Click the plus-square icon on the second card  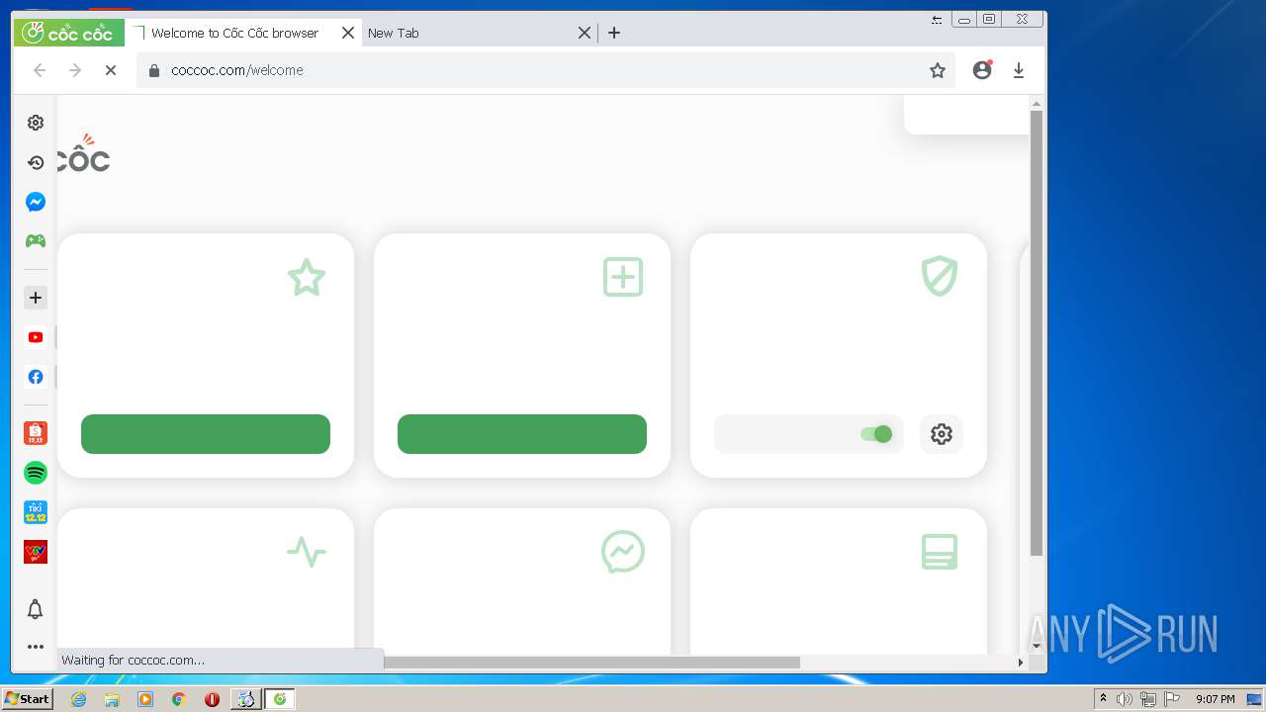pyautogui.click(x=623, y=277)
